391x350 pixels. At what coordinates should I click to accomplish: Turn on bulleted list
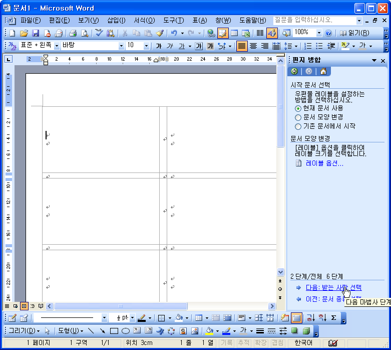pyautogui.click(x=319, y=46)
